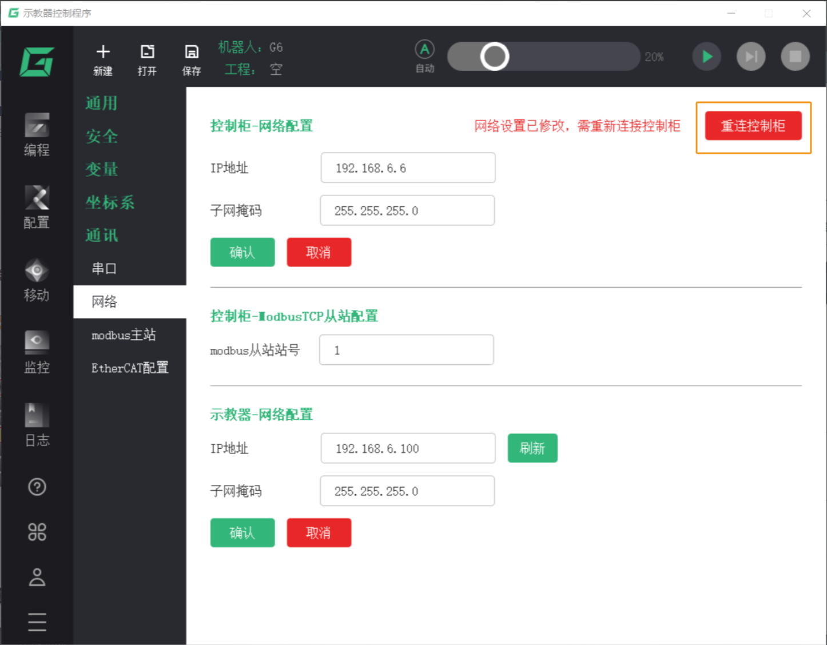Open the modbus主站 page

coord(130,335)
